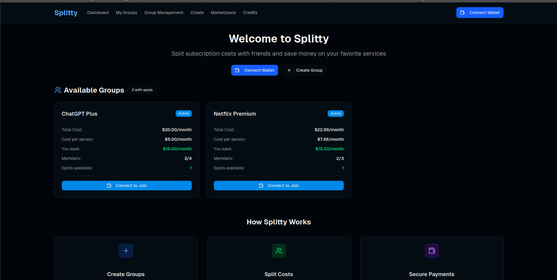Click the Active badge on ChatGPT Plus
The width and height of the screenshot is (557, 280).
pos(184,114)
